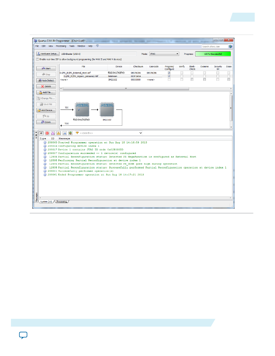The width and height of the screenshot is (275, 356).
Task: Toggle Examine for PR_External_Host.sof
Action: point(204,73)
